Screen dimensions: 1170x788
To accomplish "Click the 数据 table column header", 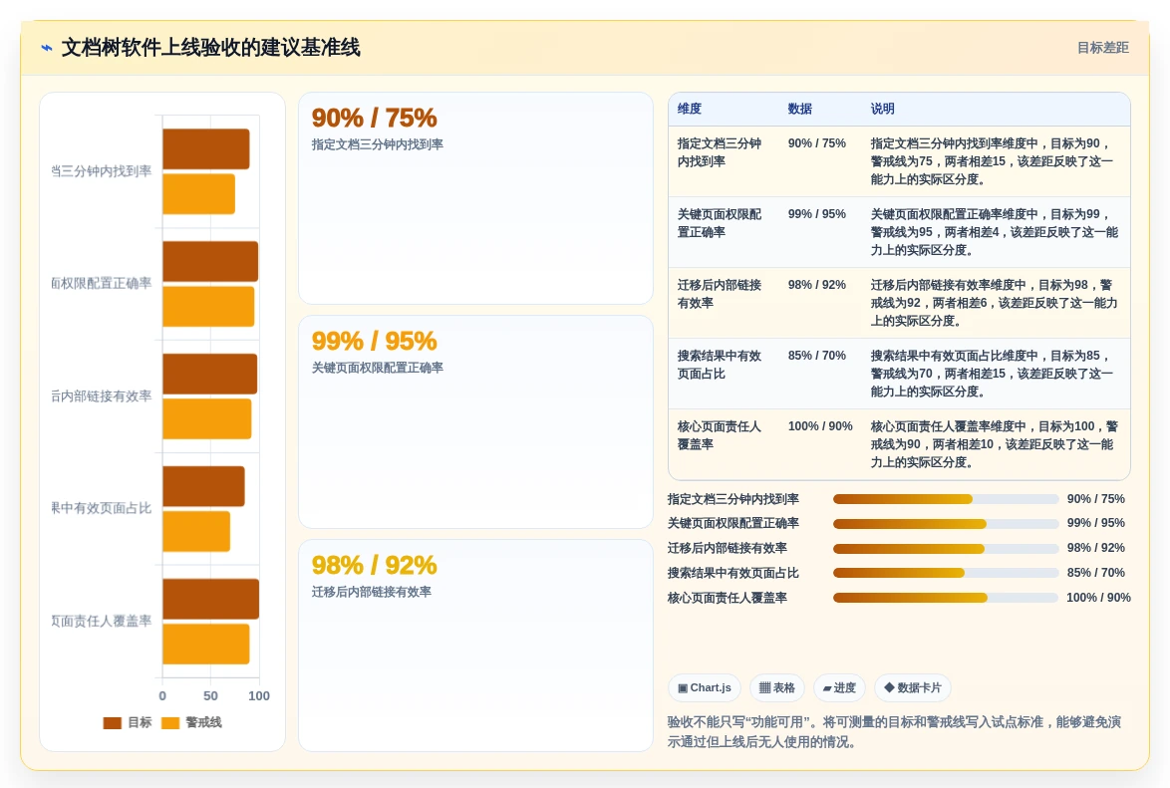I will tap(800, 109).
